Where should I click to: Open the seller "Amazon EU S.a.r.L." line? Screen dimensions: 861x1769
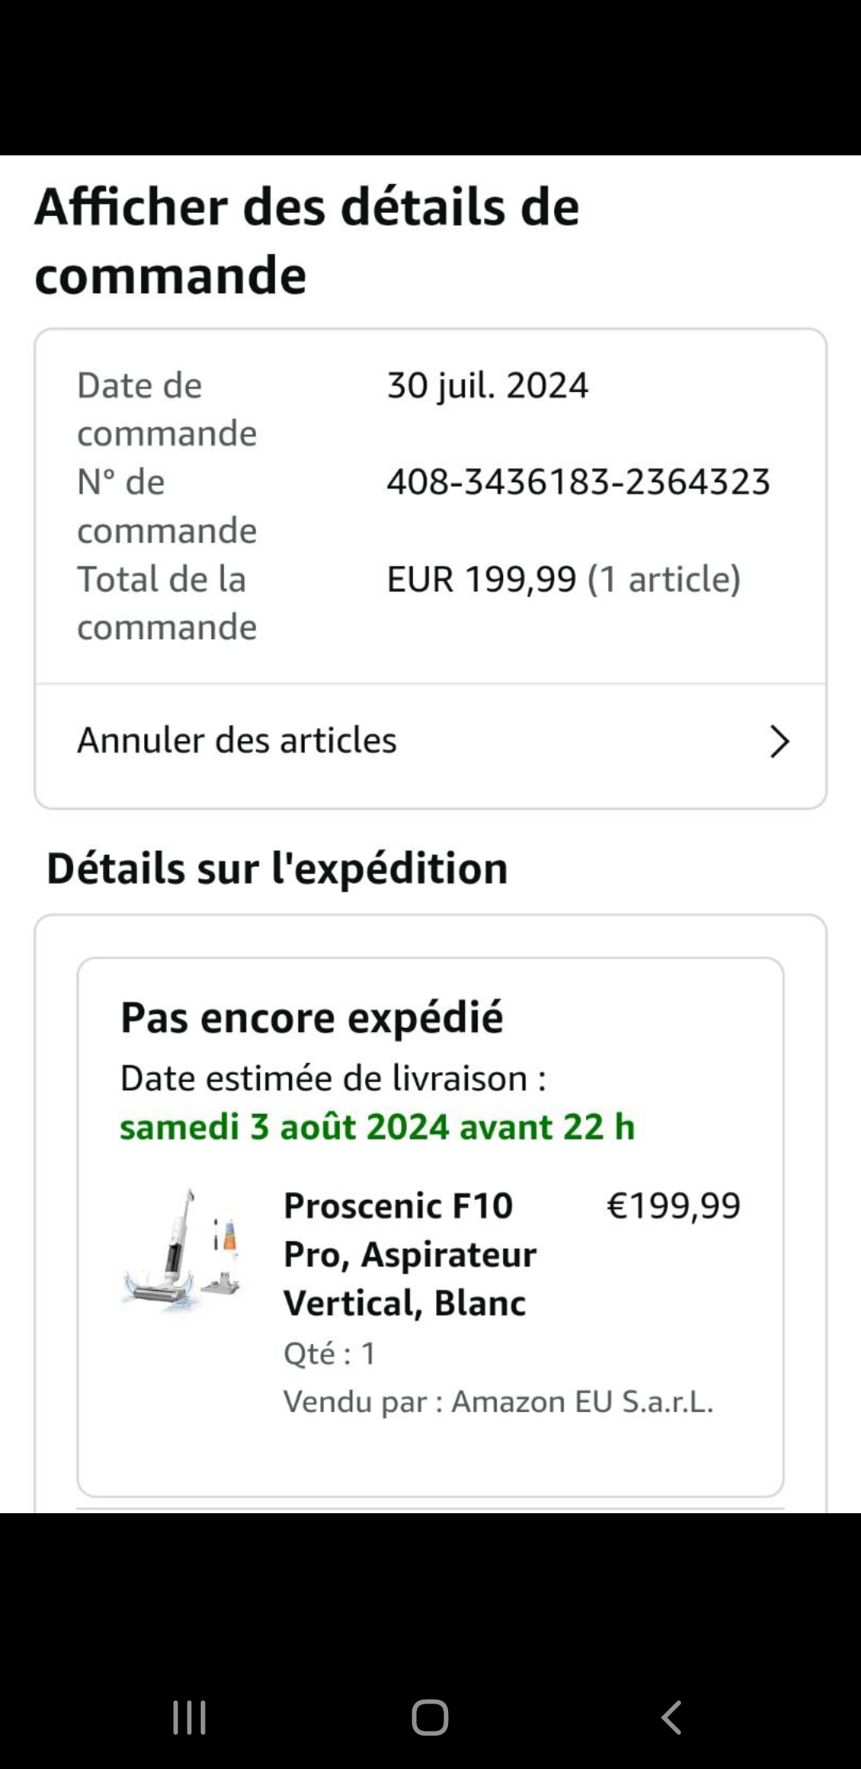tap(498, 1402)
